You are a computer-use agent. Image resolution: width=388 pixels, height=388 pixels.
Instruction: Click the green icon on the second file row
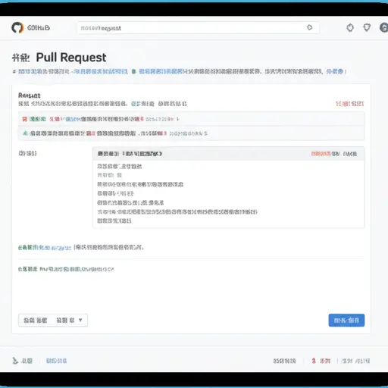click(x=25, y=133)
